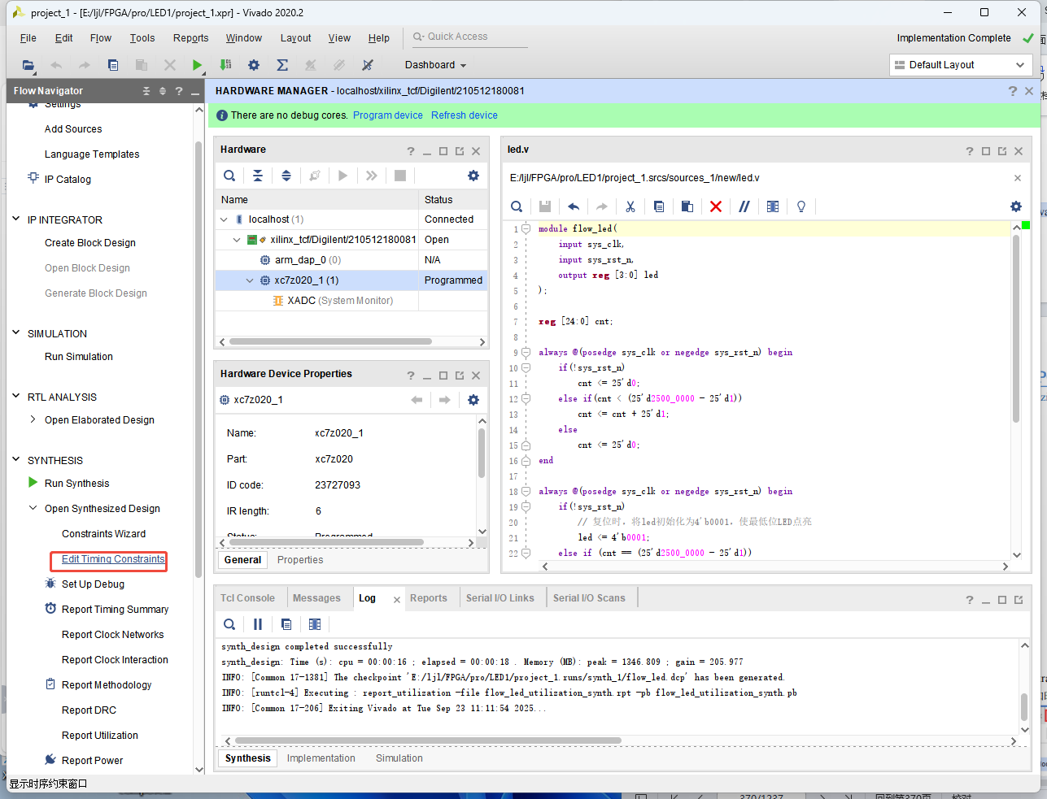
Task: Collapse the SYNTHESIS section
Action: (16, 460)
